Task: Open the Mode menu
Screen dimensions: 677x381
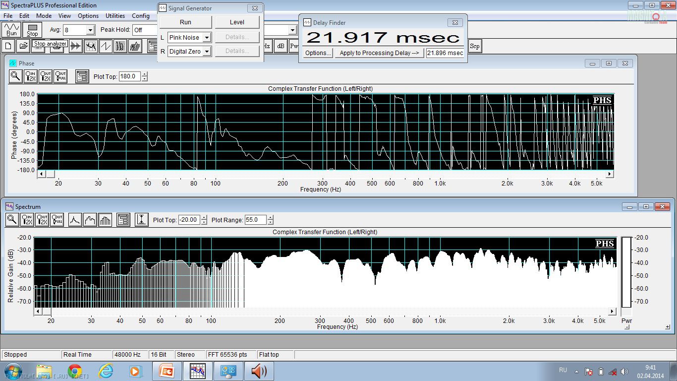Action: [44, 16]
